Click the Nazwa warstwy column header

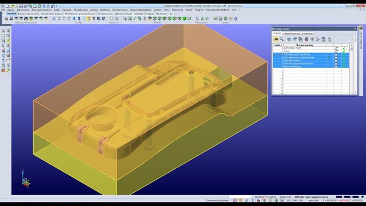click(305, 45)
